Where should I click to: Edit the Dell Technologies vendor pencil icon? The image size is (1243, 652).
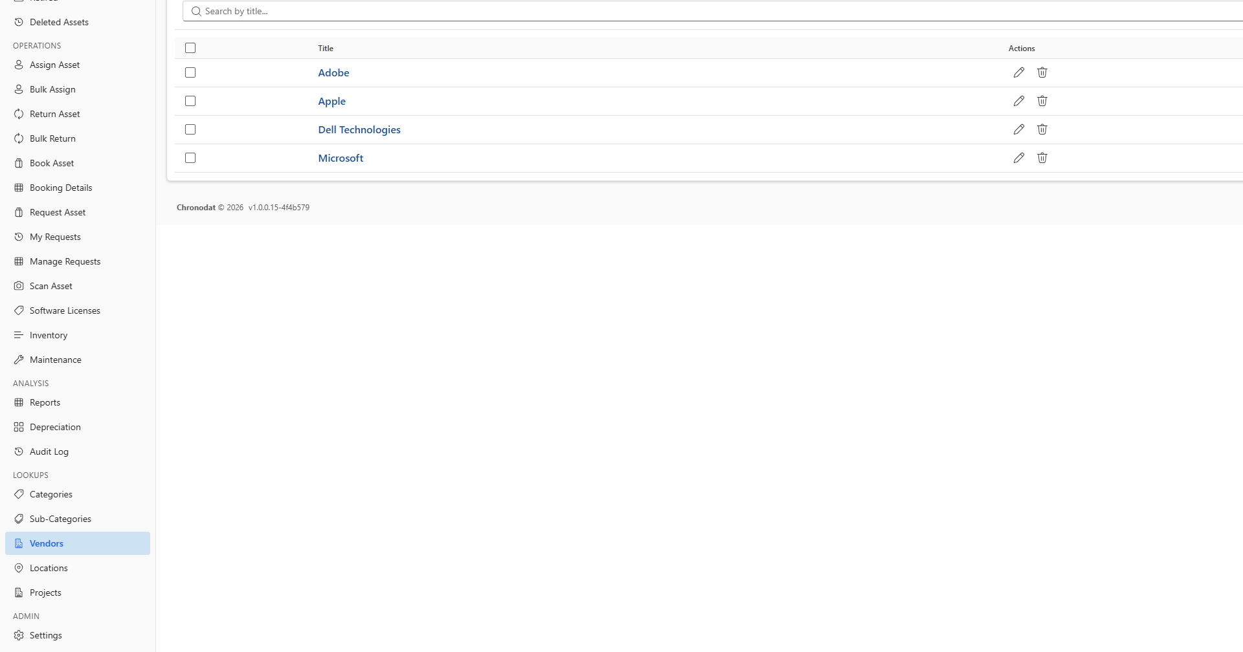click(x=1019, y=129)
